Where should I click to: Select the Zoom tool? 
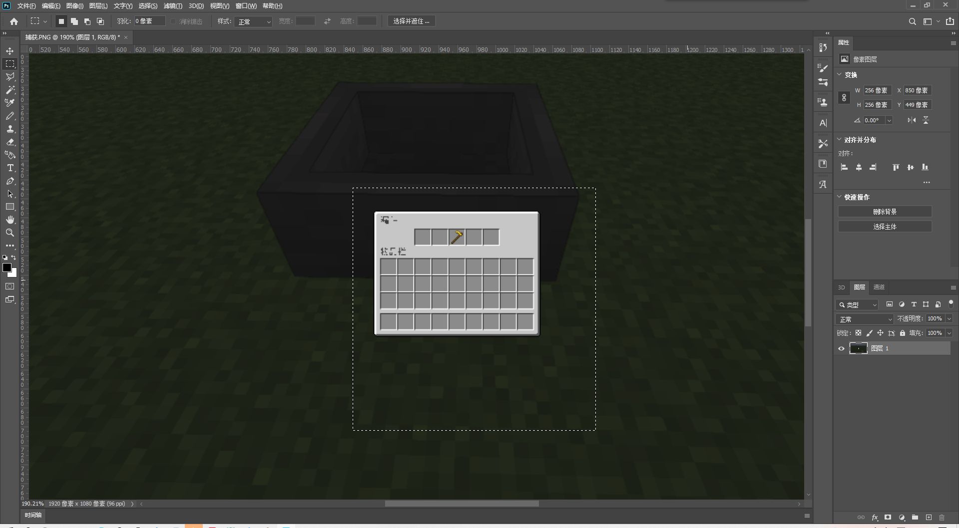pyautogui.click(x=9, y=233)
